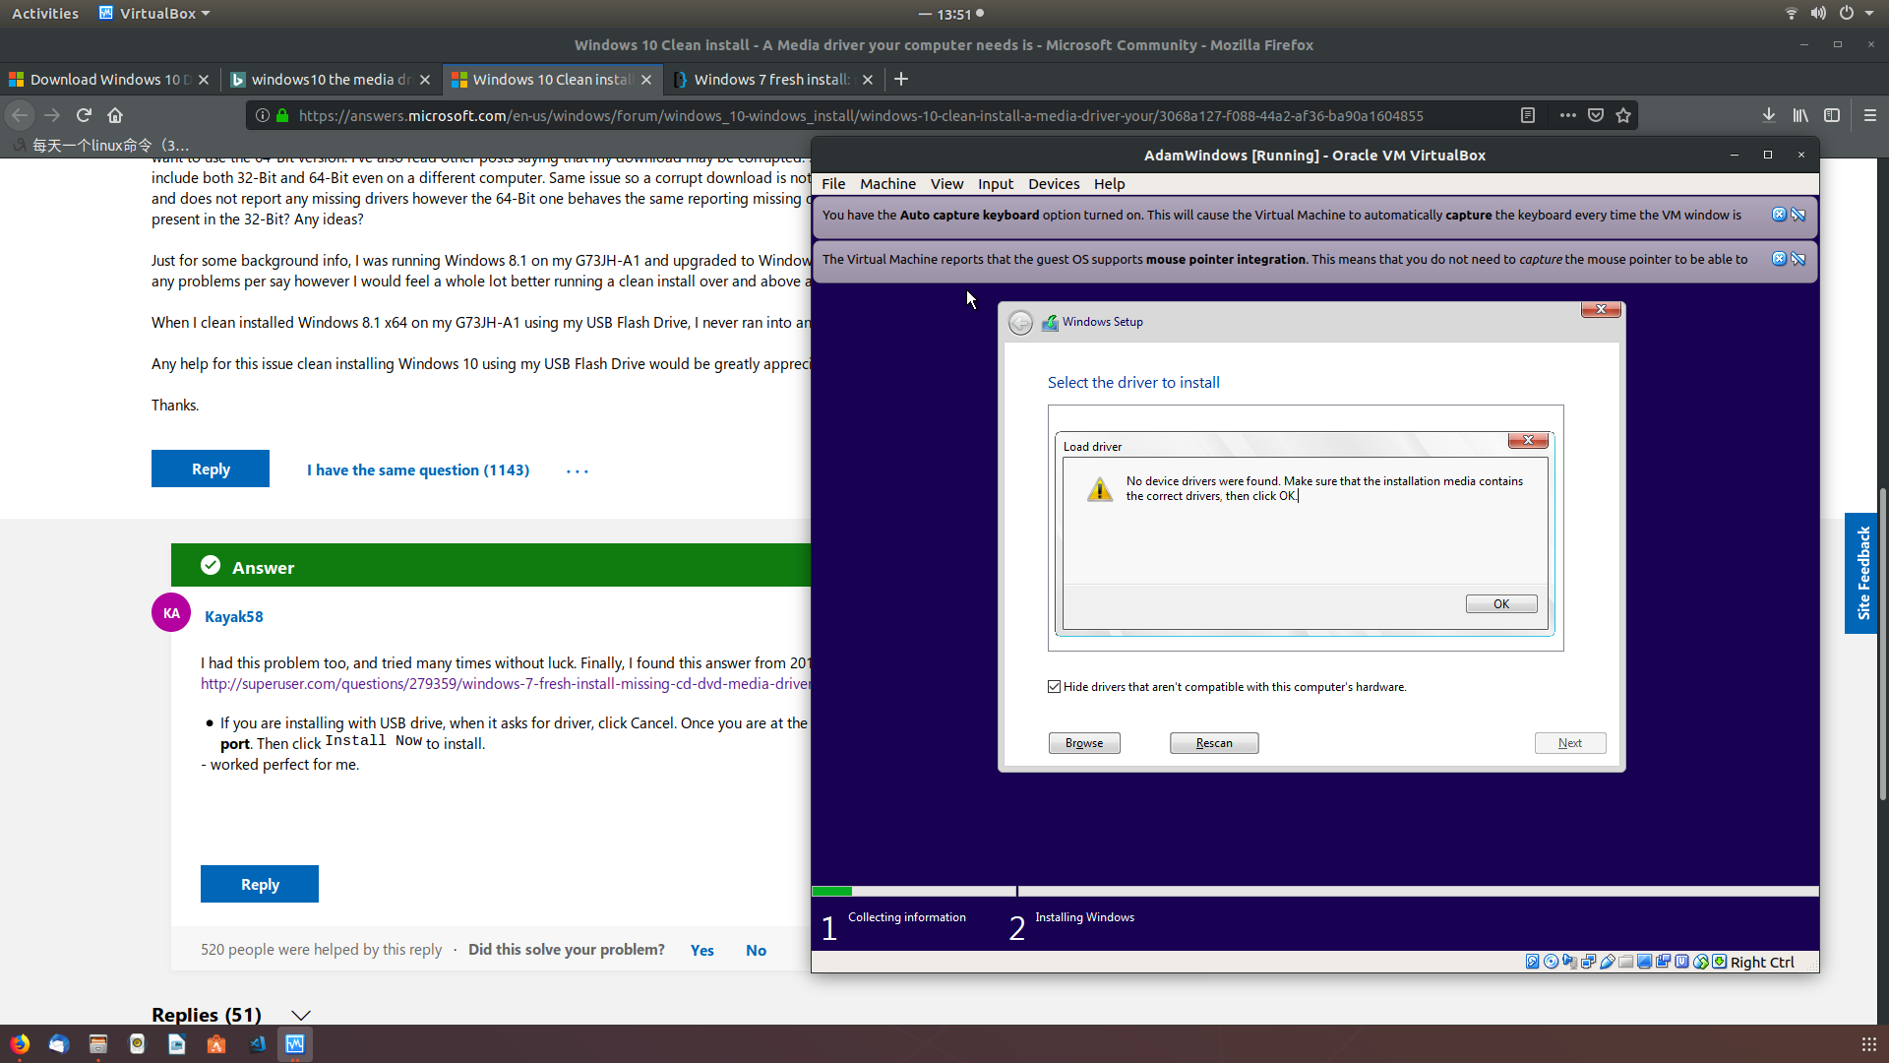This screenshot has height=1063, width=1889.
Task: Click OK in the Load driver dialog
Action: click(x=1501, y=603)
